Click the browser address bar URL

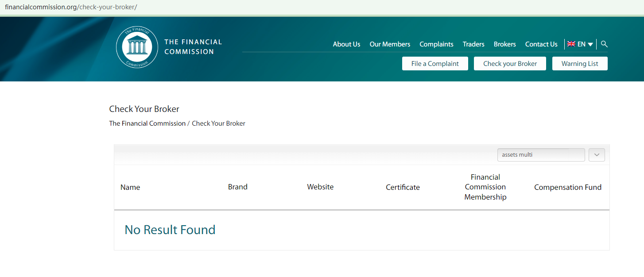[71, 8]
